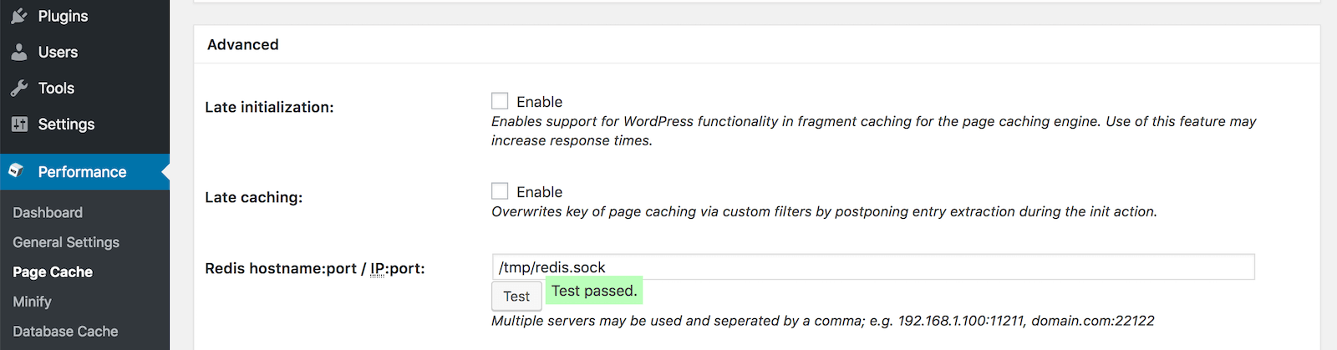Open the Settings menu label
This screenshot has height=350, width=1337.
tap(66, 124)
